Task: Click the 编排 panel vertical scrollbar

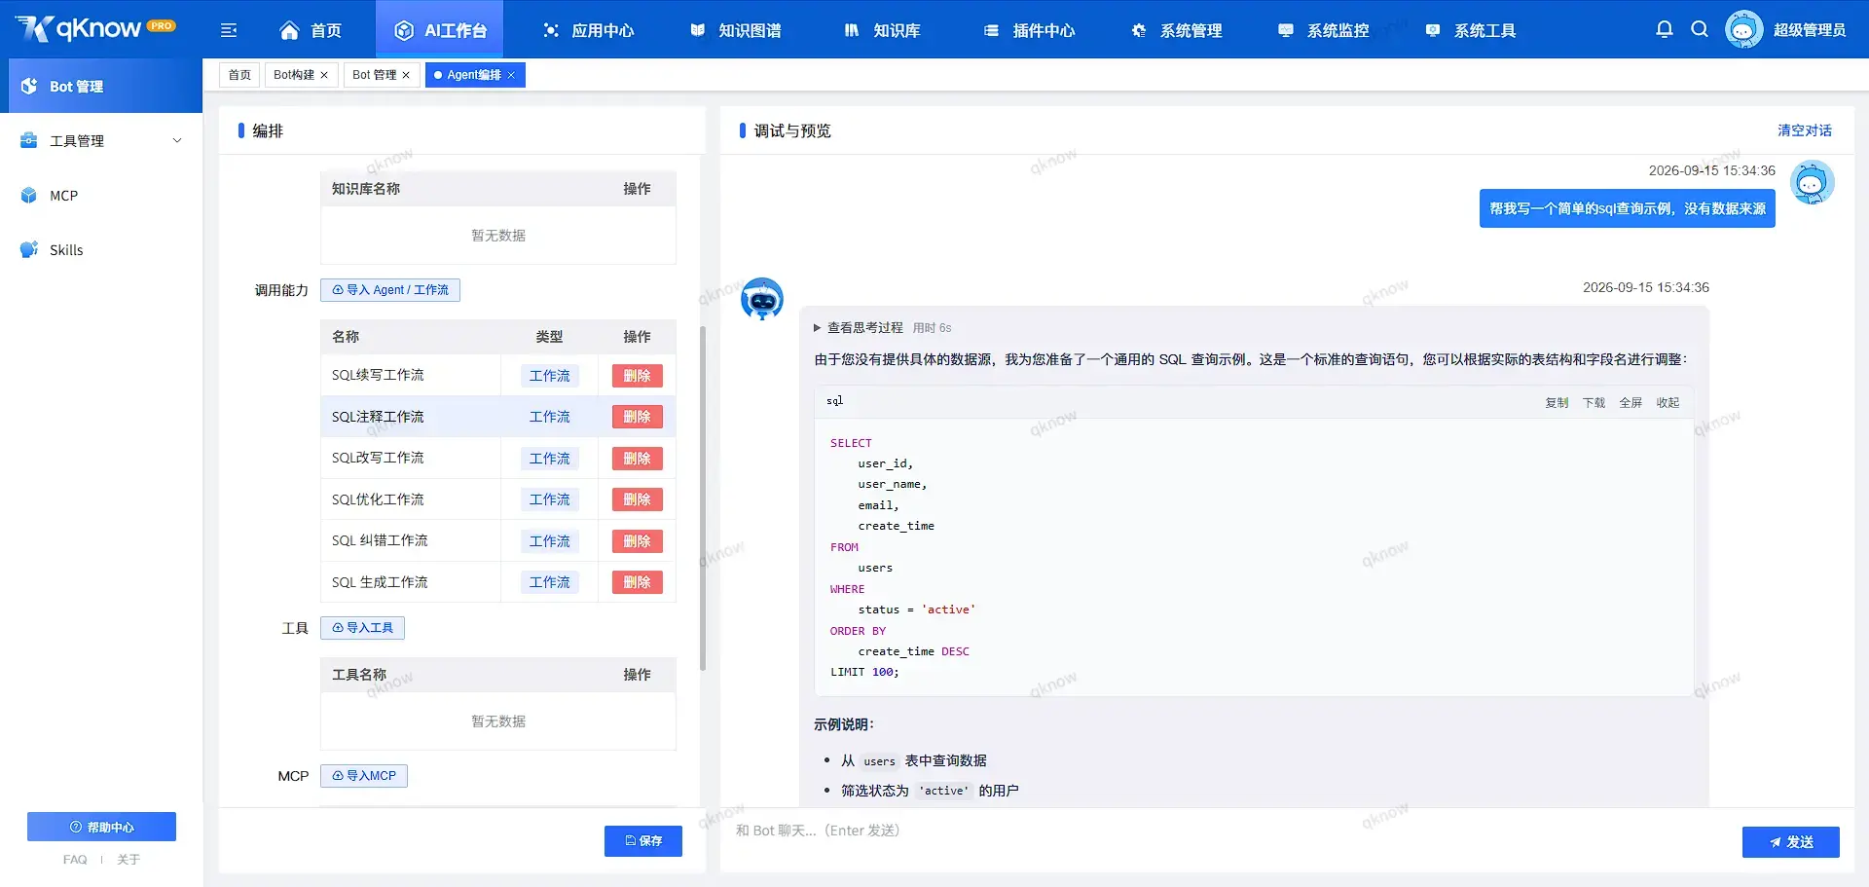Action: 703,499
